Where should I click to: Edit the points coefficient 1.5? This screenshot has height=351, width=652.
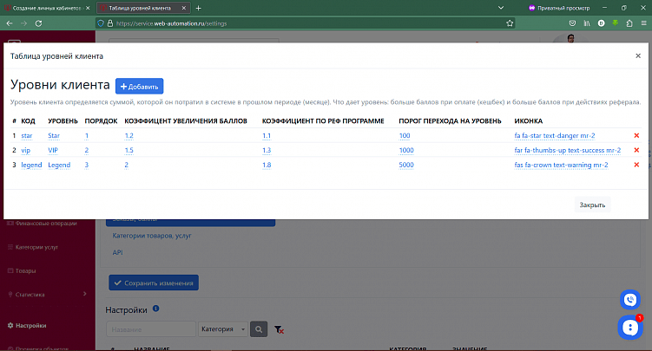coord(128,150)
